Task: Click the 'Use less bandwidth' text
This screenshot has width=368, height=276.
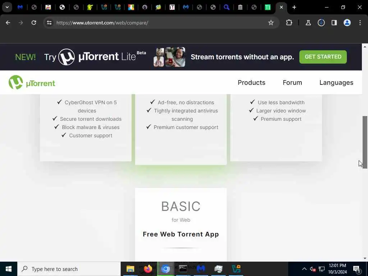Action: click(x=281, y=102)
